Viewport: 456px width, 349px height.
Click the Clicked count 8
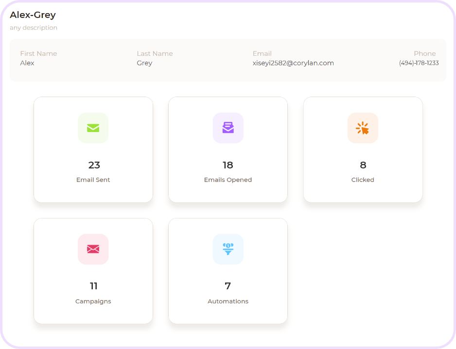click(363, 165)
